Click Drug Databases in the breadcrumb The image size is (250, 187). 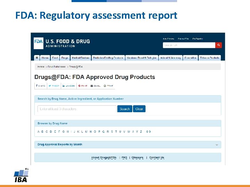click(x=57, y=67)
